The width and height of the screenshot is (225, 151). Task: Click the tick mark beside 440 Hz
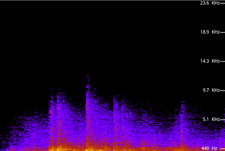(x=223, y=149)
